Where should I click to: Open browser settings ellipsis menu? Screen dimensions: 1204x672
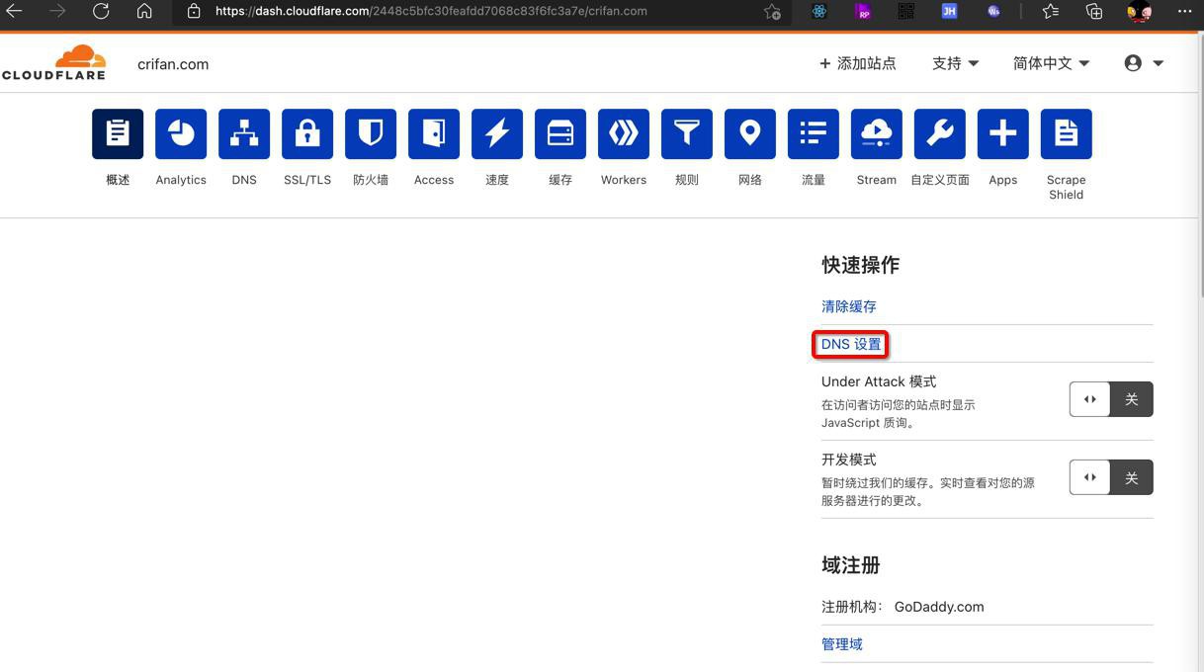[1185, 11]
